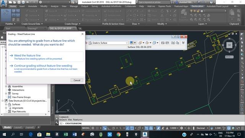Image resolution: width=245 pixels, height=138 pixels.
Task: Click the new drawing tab plus button
Action: [80, 28]
